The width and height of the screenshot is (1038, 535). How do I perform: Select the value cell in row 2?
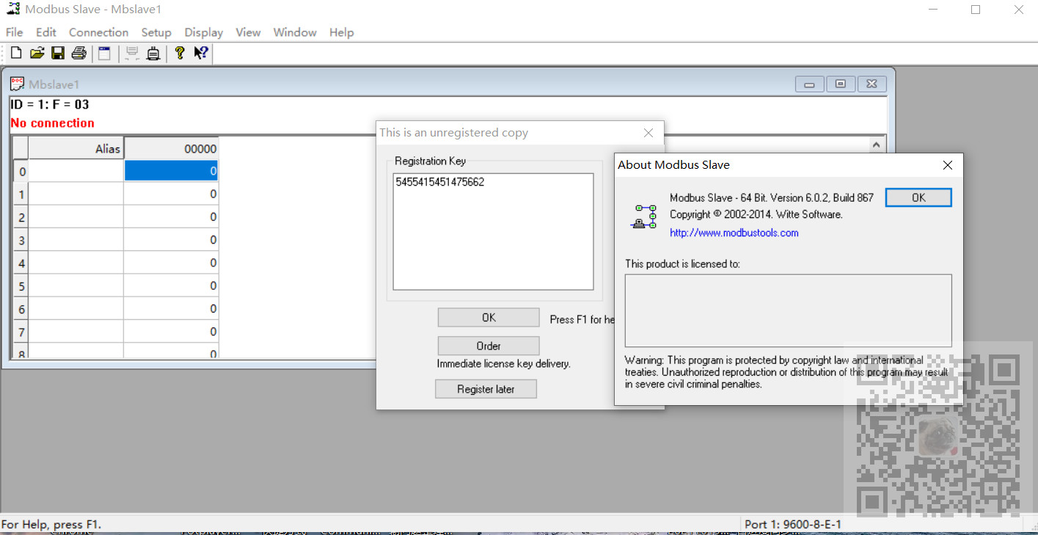click(x=171, y=216)
